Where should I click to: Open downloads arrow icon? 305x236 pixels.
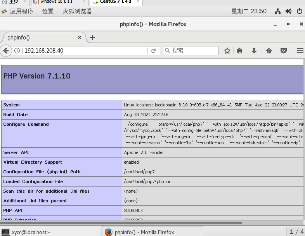pyautogui.click(x=254, y=51)
